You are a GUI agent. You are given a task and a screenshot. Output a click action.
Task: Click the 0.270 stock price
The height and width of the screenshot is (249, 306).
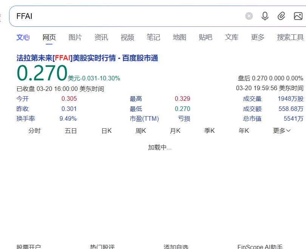tap(42, 73)
